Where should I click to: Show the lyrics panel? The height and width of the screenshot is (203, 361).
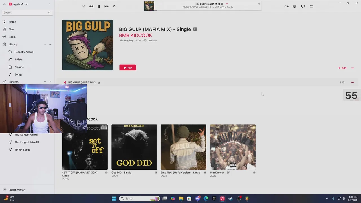click(x=303, y=6)
